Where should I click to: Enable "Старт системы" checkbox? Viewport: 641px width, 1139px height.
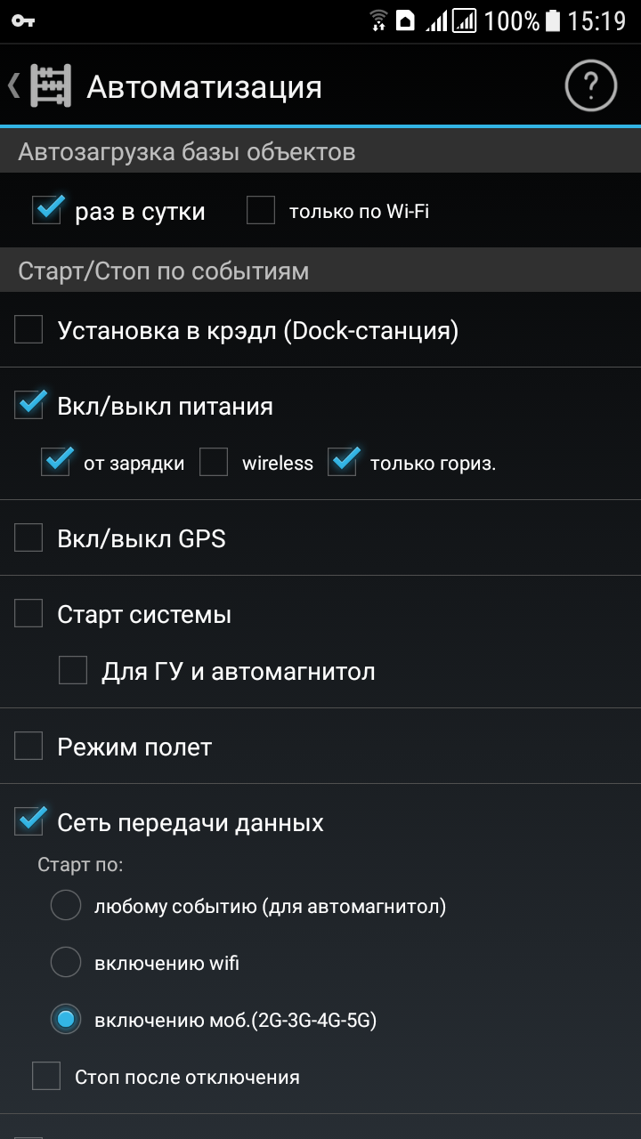pos(28,614)
